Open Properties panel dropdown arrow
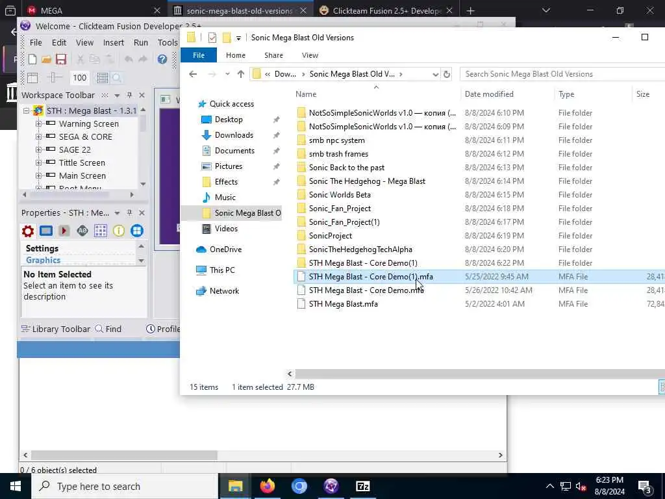This screenshot has width=665, height=499. pos(117,213)
